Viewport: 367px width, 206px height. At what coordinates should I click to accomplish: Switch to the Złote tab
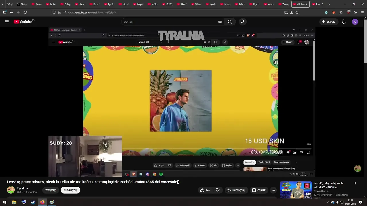tap(284, 4)
